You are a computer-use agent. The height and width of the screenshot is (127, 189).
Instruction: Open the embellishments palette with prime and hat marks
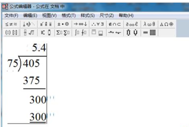(x=46, y=24)
